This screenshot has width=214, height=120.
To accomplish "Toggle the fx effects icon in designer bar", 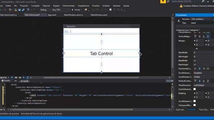I will (12, 77).
